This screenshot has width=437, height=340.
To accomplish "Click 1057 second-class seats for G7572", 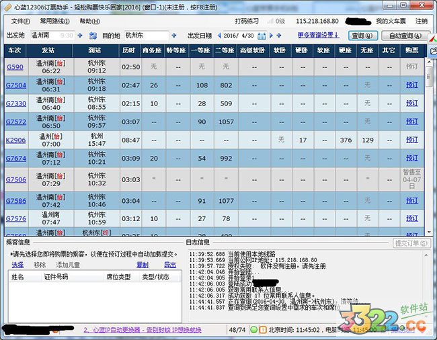I will 226,122.
